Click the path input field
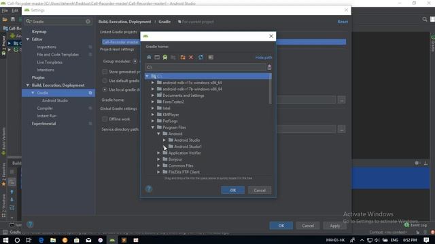Image resolution: width=435 pixels, height=244 pixels. [205, 67]
